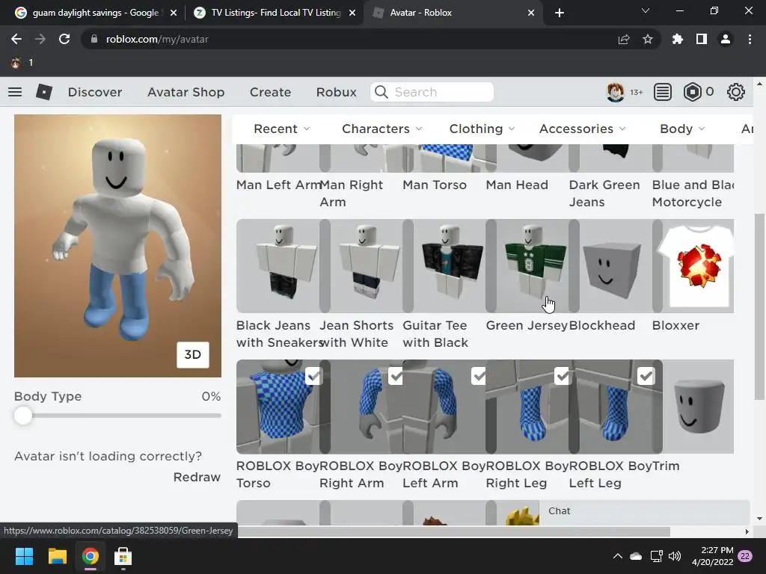Image resolution: width=766 pixels, height=574 pixels.
Task: Expand the Accessories dropdown
Action: 582,129
